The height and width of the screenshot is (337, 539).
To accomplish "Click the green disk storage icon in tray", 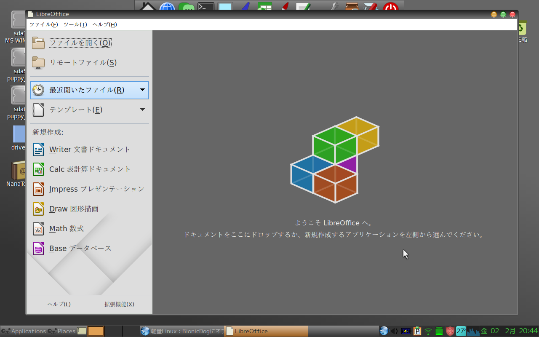I will (439, 331).
